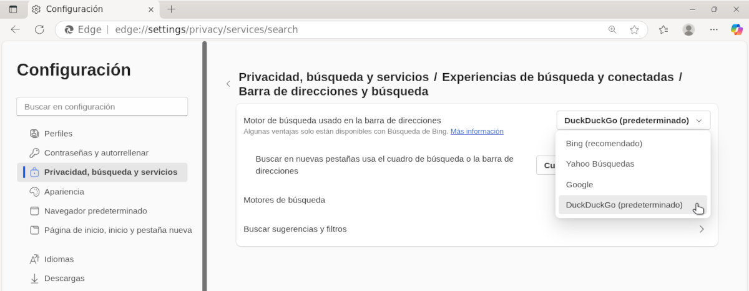The image size is (749, 291).
Task: Go to Apariencia settings section
Action: tap(64, 192)
